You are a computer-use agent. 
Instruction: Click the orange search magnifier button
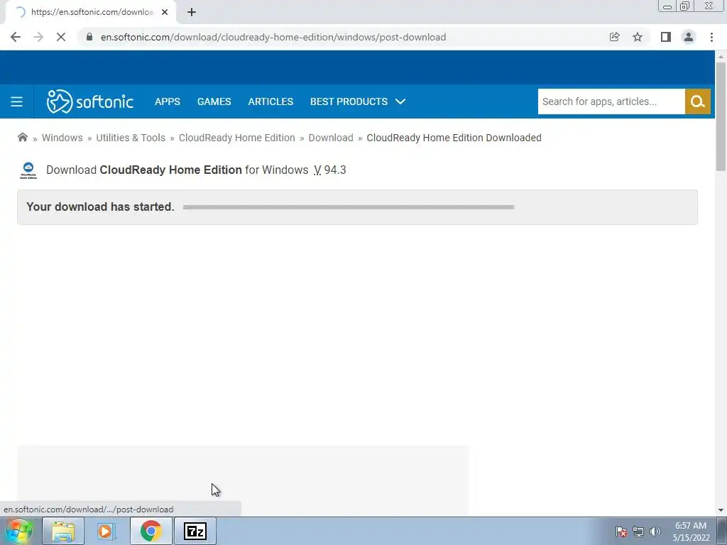pos(698,101)
